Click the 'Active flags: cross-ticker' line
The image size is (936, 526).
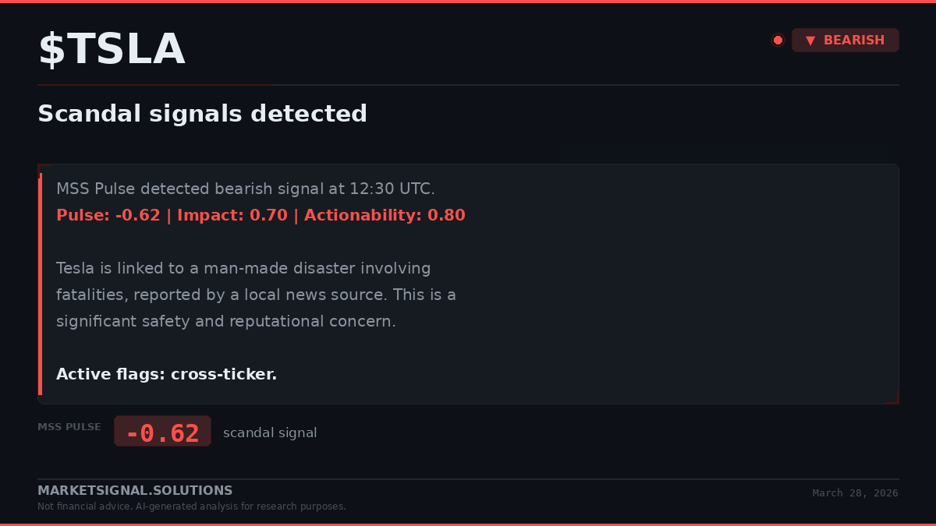point(166,374)
